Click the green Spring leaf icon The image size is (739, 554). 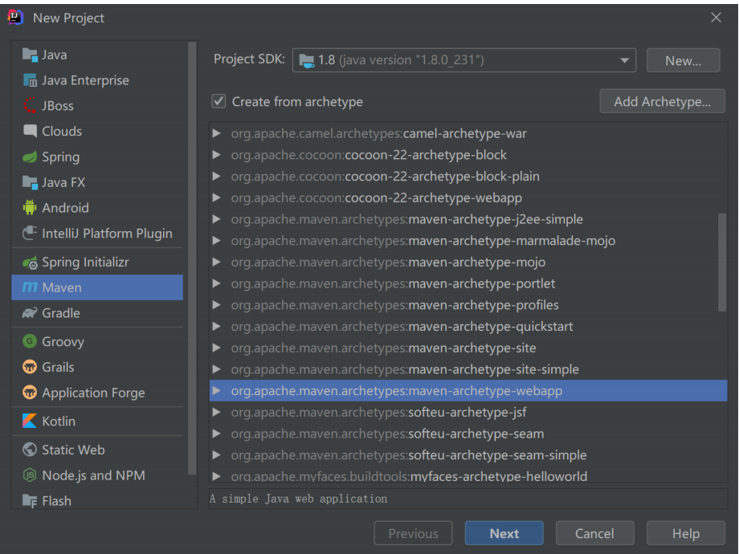point(30,157)
